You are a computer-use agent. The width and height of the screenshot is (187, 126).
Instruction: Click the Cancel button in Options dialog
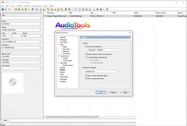pos(113,92)
